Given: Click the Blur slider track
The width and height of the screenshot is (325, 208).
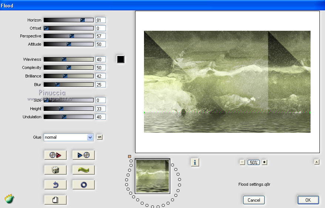Looking at the screenshot, I should click(68, 85).
